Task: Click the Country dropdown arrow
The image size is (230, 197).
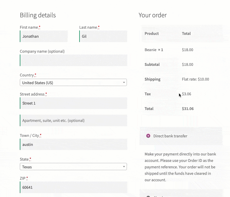Action: (124, 82)
